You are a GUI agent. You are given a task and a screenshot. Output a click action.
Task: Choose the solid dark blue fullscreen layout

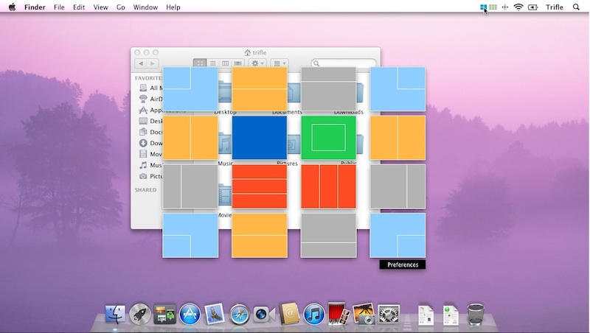pyautogui.click(x=260, y=138)
